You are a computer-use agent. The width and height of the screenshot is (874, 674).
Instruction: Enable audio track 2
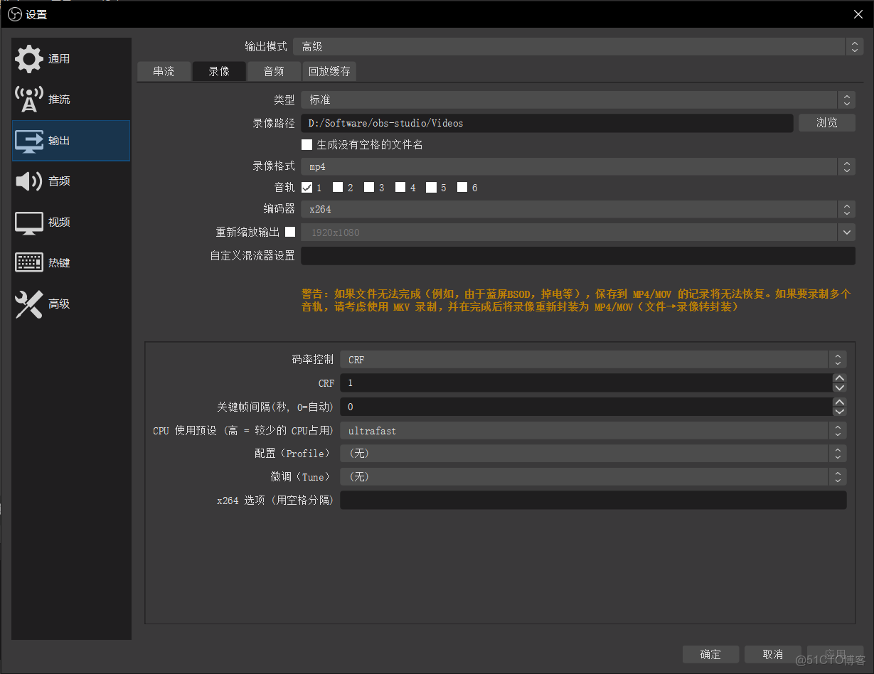pyautogui.click(x=338, y=188)
